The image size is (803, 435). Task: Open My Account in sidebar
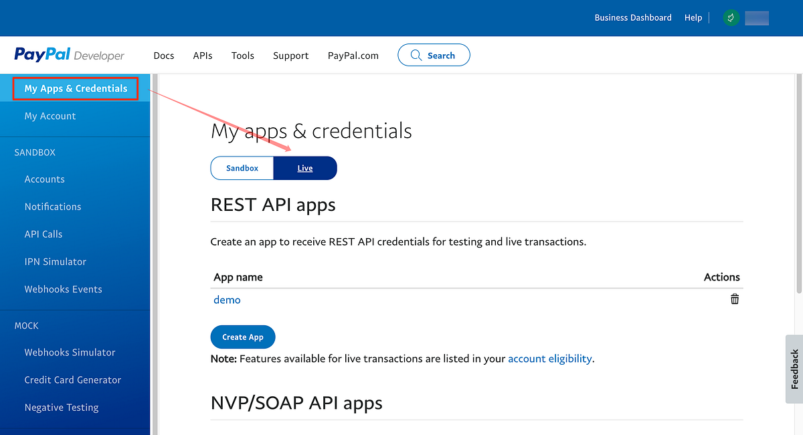click(x=50, y=116)
